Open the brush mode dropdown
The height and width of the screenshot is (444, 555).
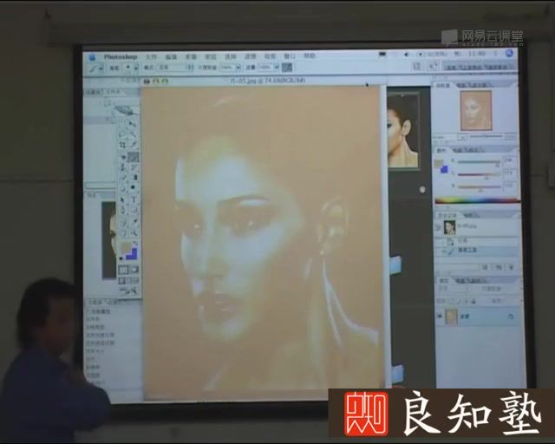pyautogui.click(x=175, y=67)
